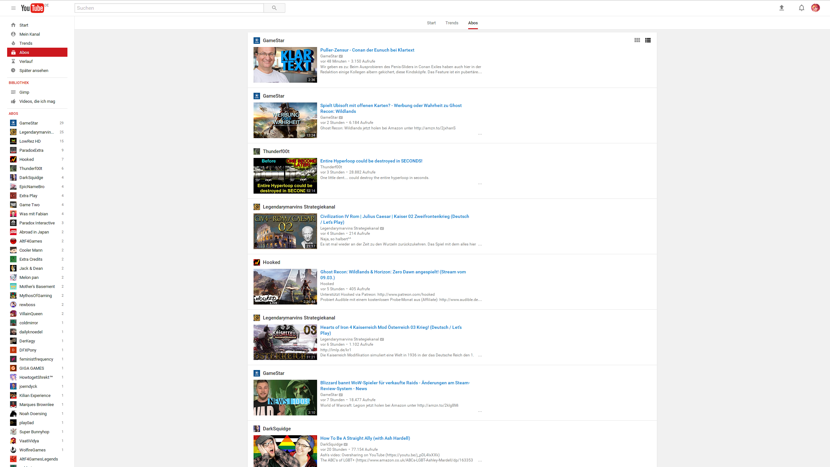The height and width of the screenshot is (467, 830).
Task: Click the GameStar channel icon in sidebar
Action: click(13, 123)
